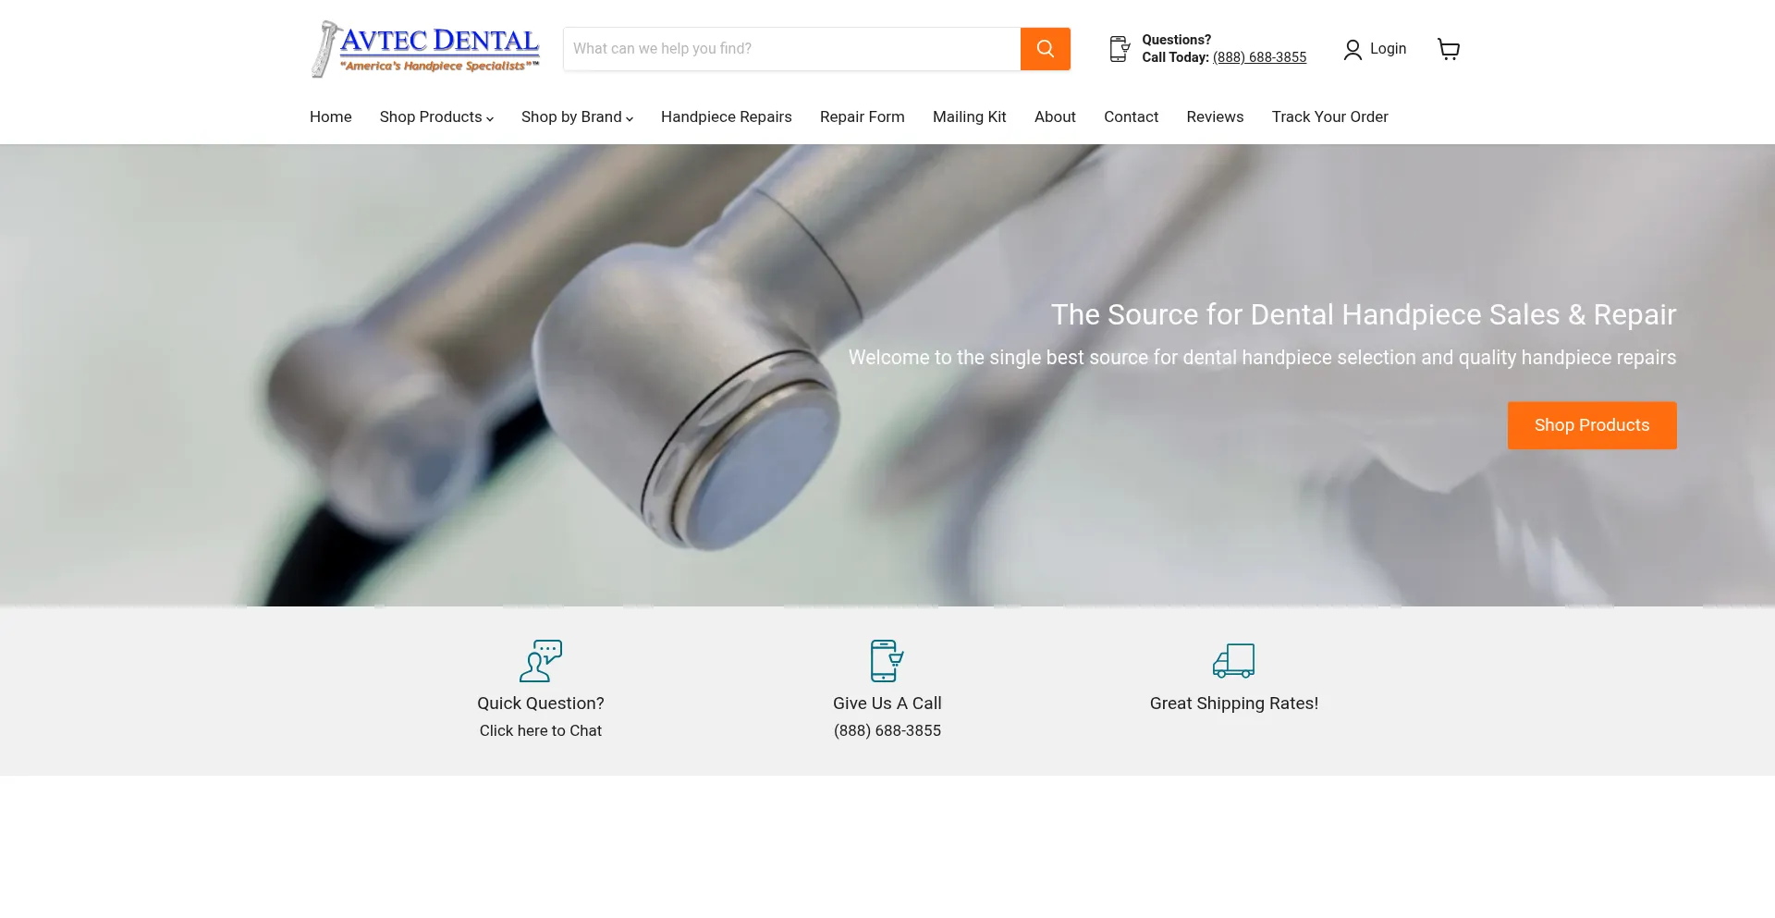
Task: Select Track Your Order in navigation
Action: coord(1329,117)
